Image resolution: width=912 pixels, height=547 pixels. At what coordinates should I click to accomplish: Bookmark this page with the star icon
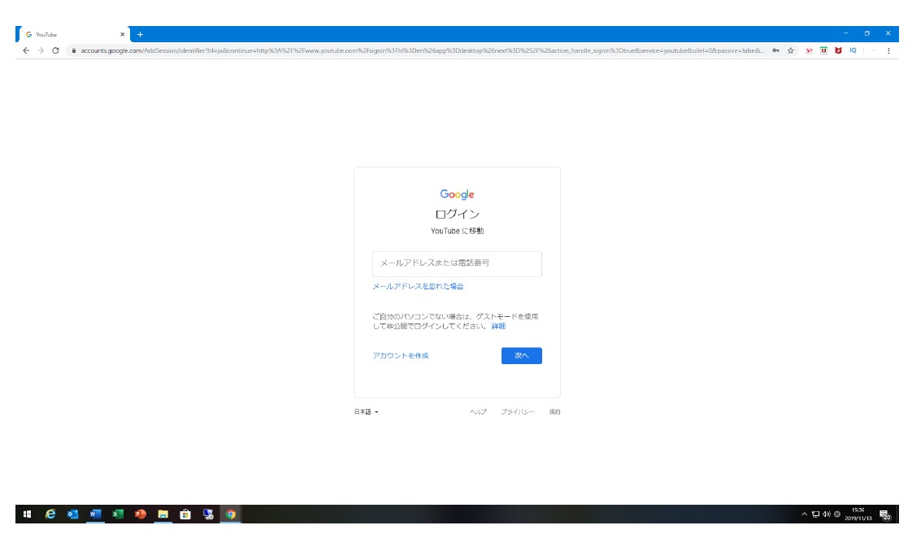791,50
